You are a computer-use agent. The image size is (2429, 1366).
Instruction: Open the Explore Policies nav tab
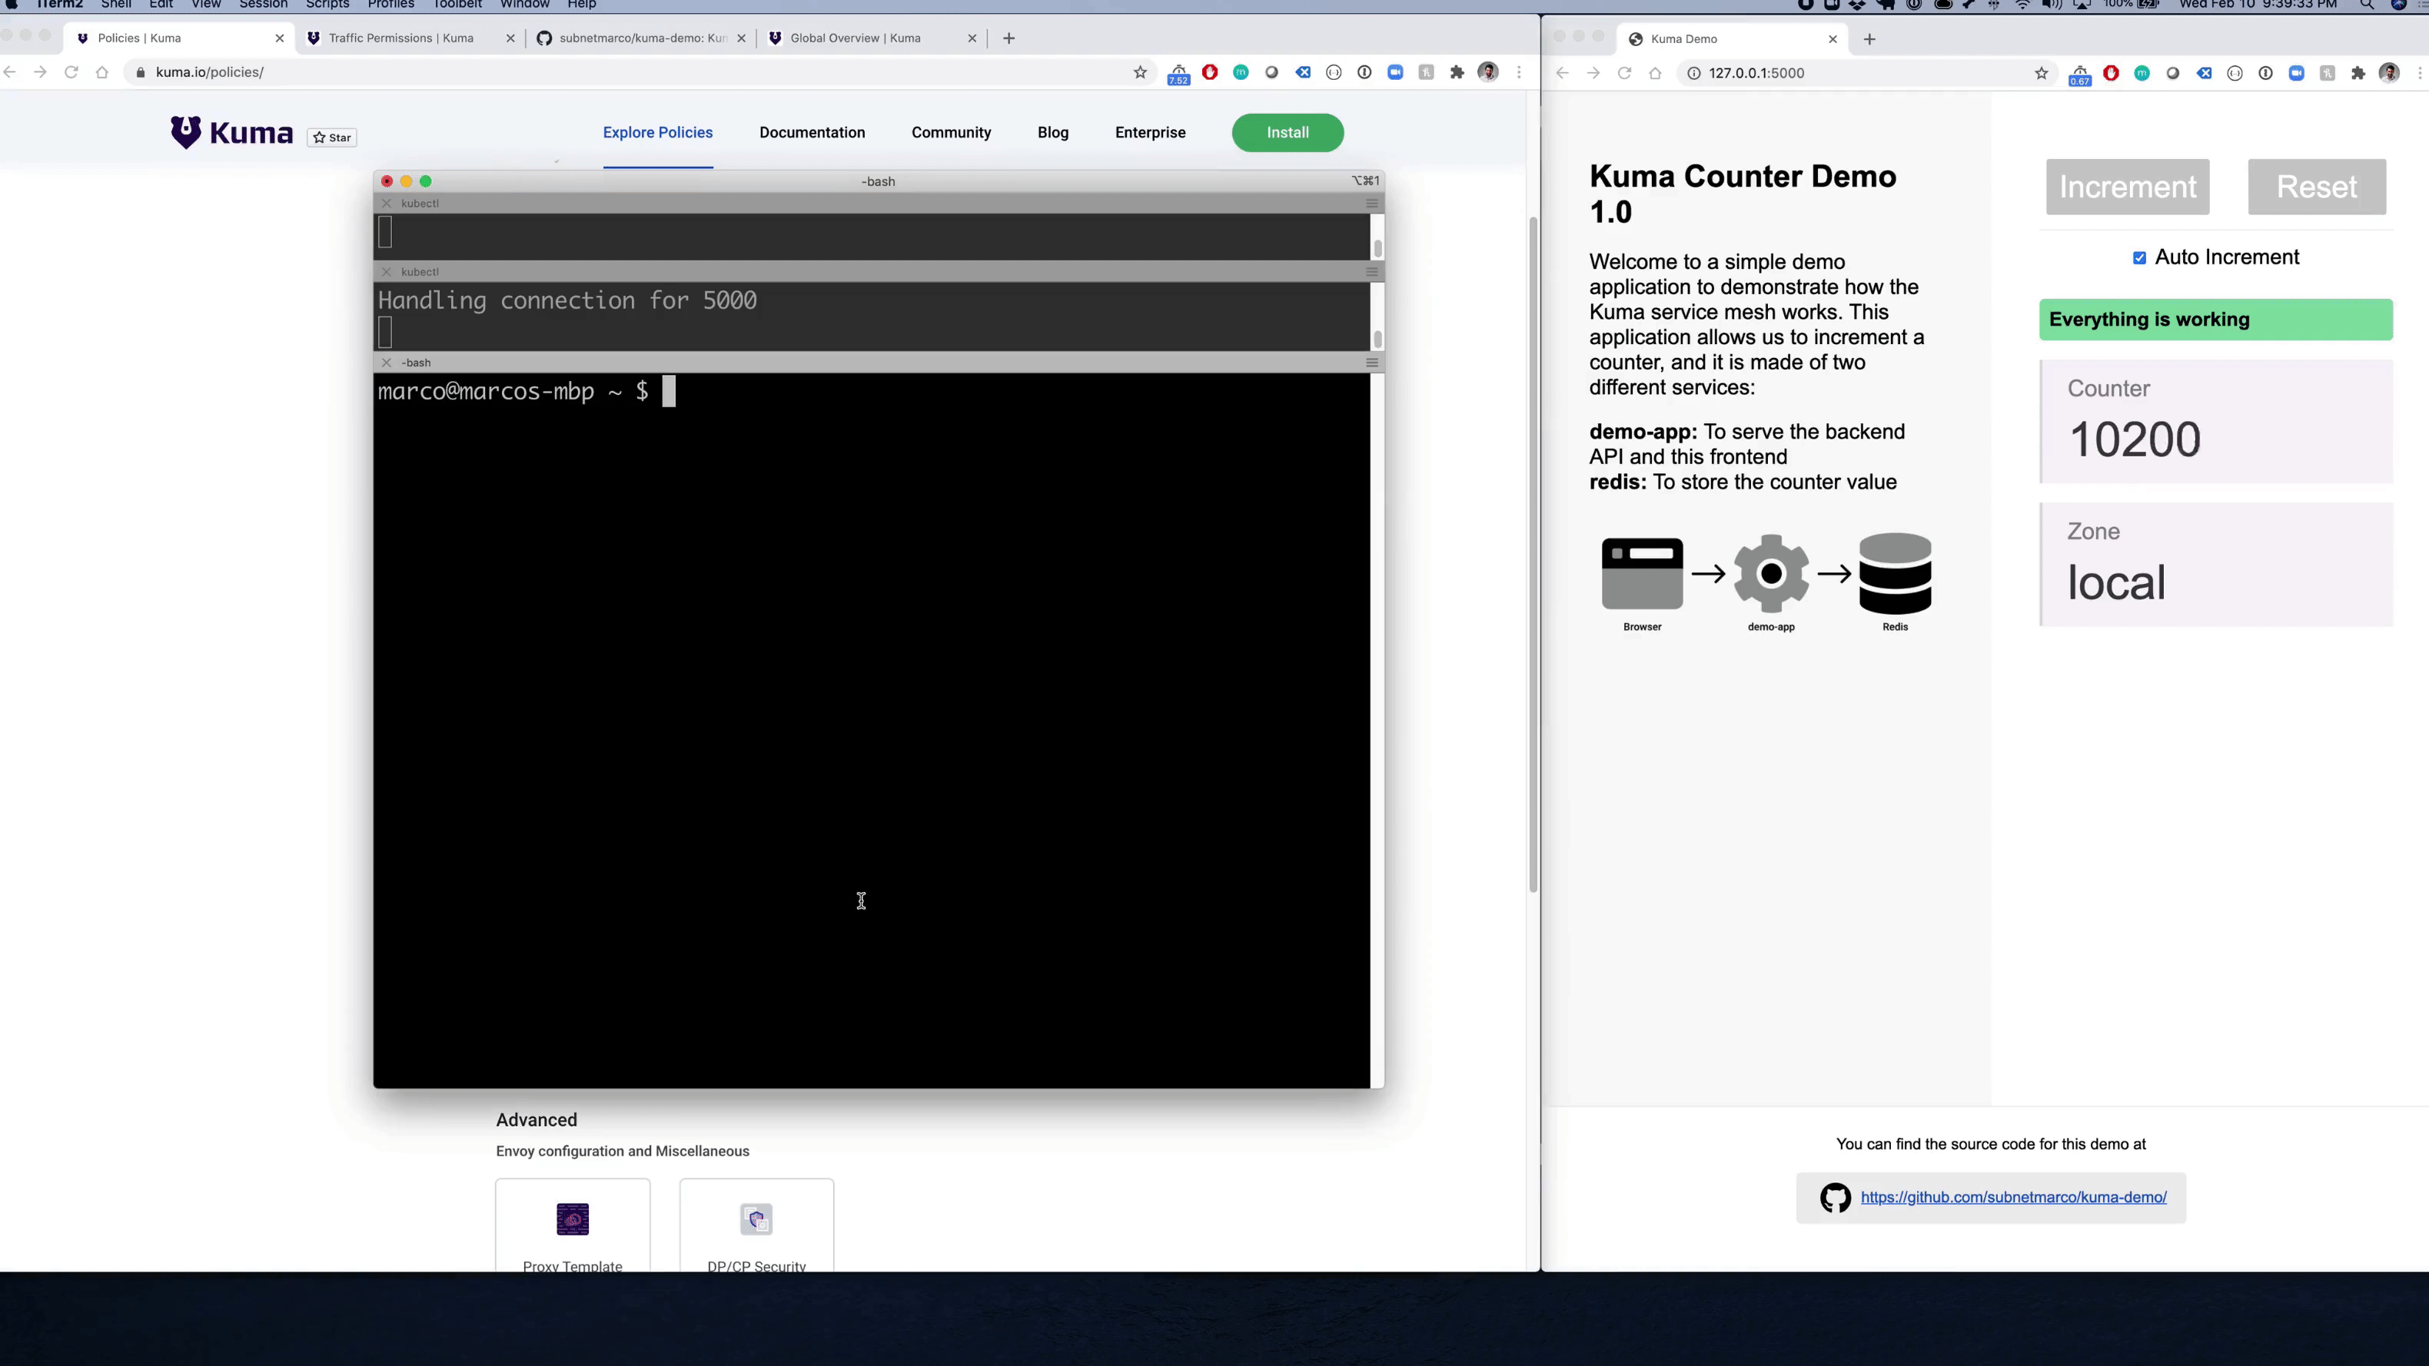click(x=658, y=133)
